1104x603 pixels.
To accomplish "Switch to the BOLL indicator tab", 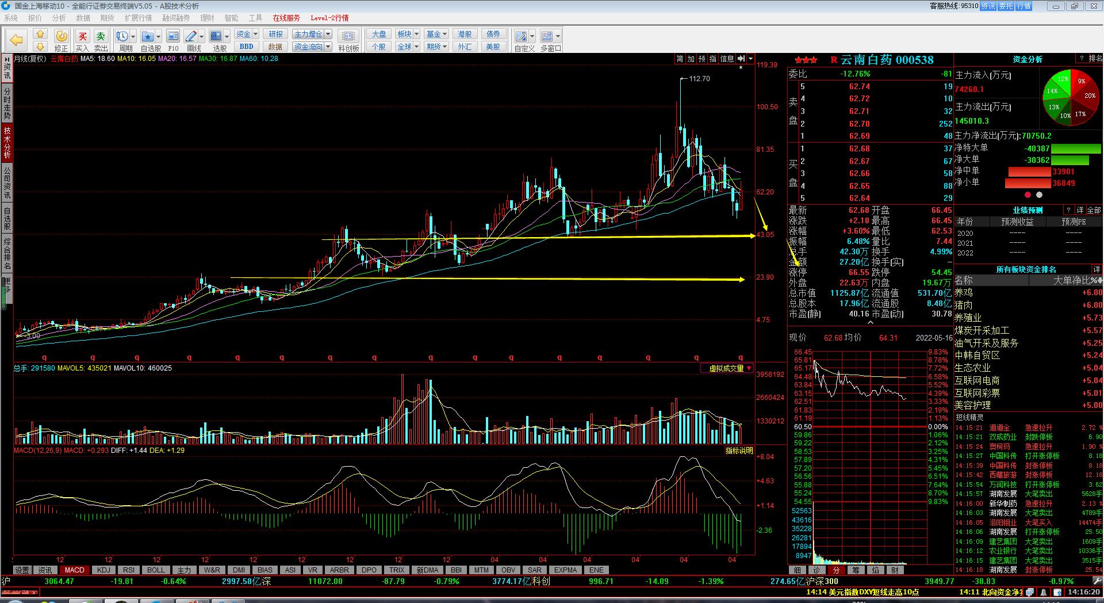I will 156,570.
